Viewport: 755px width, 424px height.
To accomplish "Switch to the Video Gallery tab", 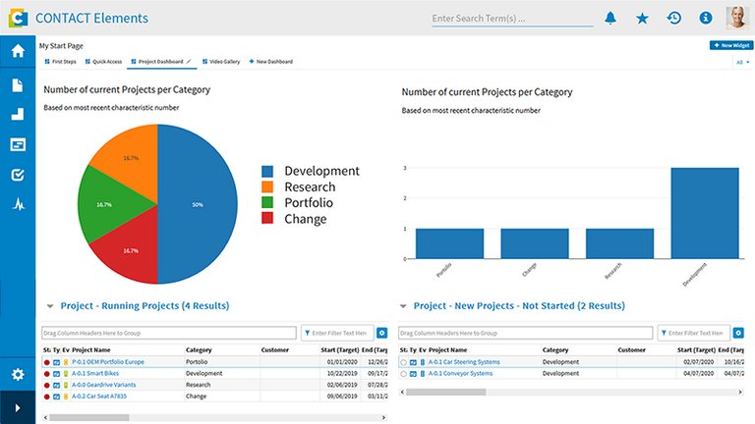I will pos(221,62).
